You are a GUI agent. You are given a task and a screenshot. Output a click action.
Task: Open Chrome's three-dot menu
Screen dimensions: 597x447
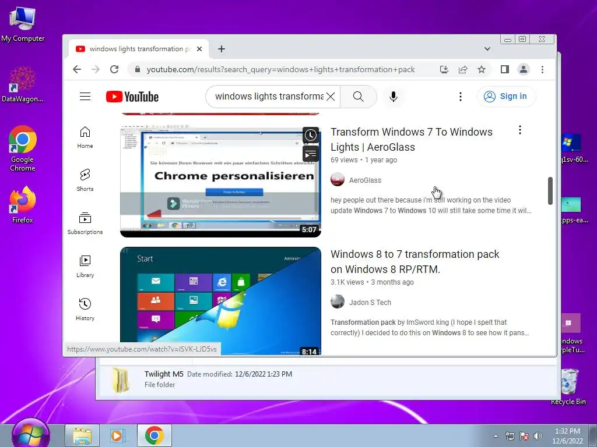[543, 69]
